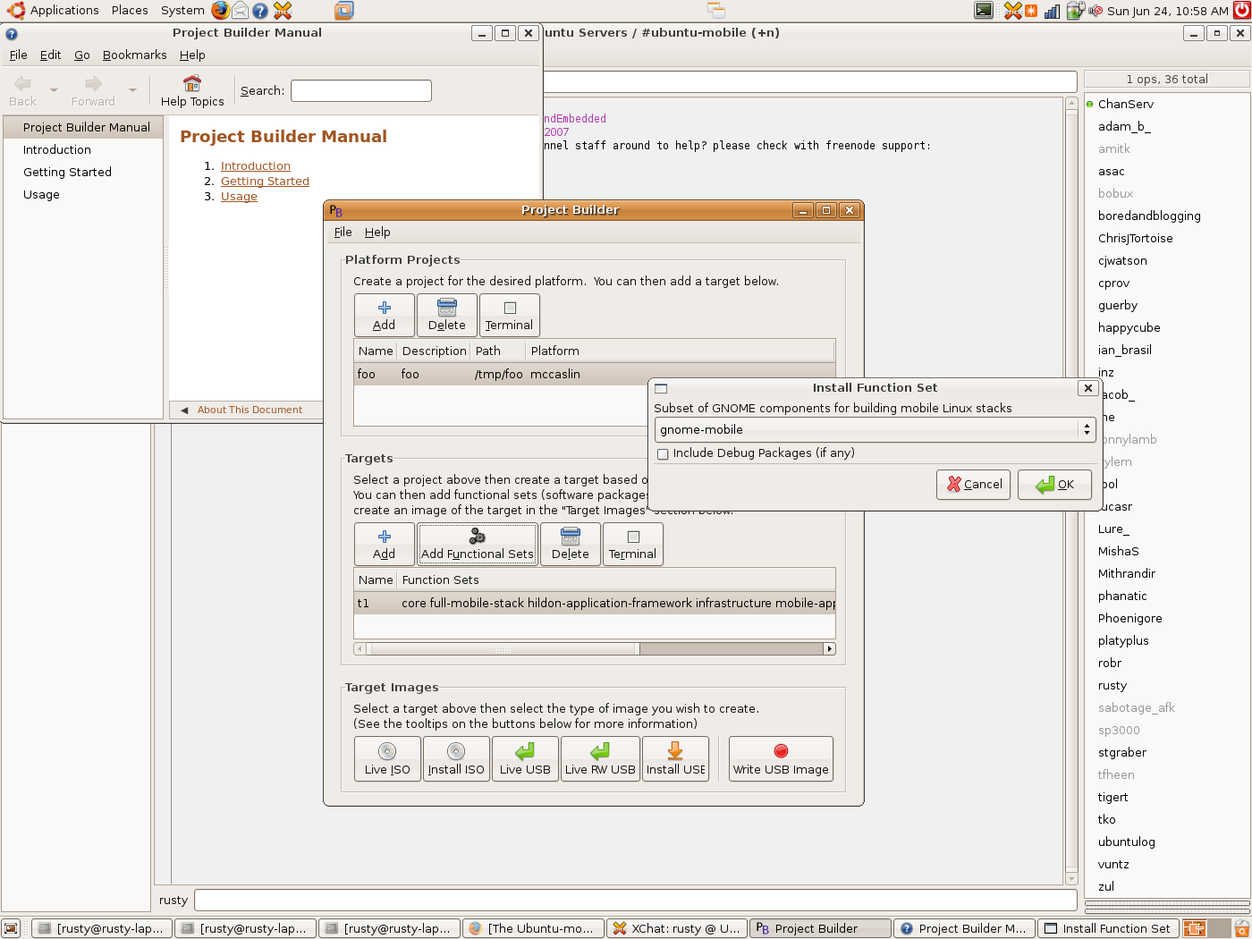1252x939 pixels.
Task: Switch to Project Builder M... taskbar entry
Action: click(x=964, y=928)
